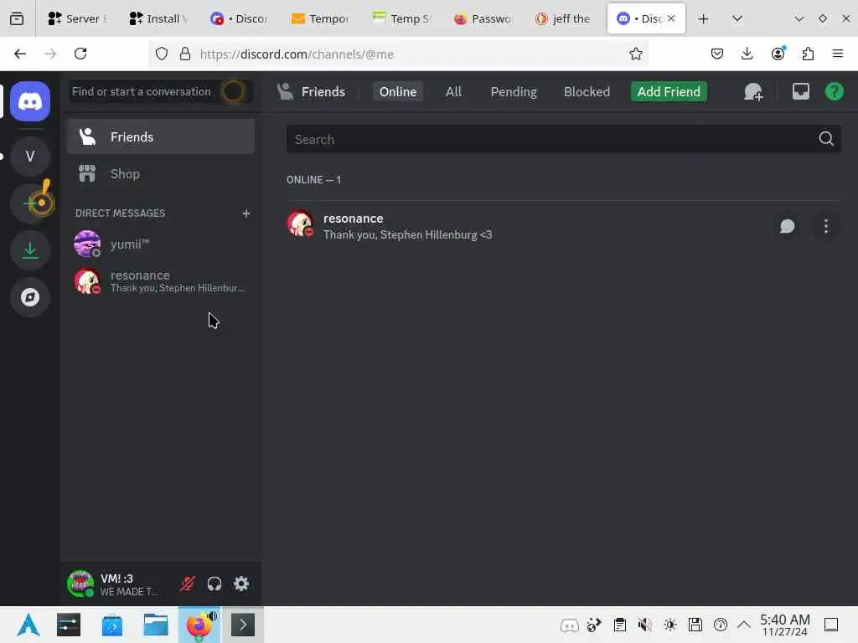The width and height of the screenshot is (858, 643).
Task: Toggle headphones deafen
Action: click(x=214, y=584)
